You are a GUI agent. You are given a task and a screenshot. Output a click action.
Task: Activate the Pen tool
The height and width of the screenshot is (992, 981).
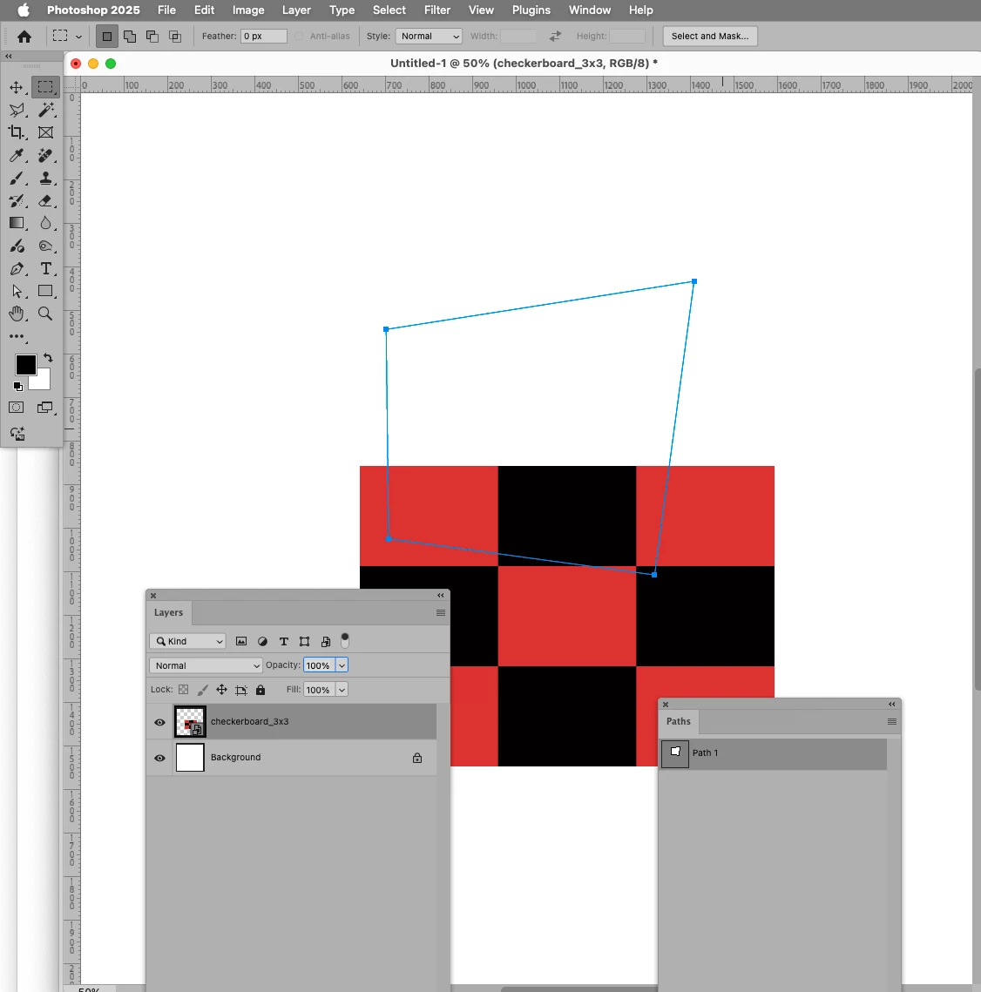17,269
